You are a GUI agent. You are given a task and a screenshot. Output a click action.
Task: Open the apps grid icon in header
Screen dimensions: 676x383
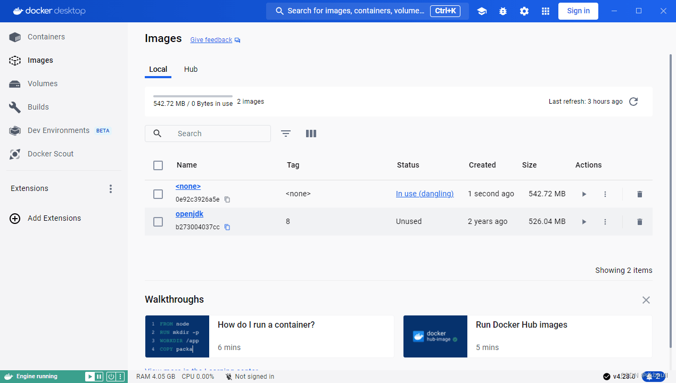546,11
